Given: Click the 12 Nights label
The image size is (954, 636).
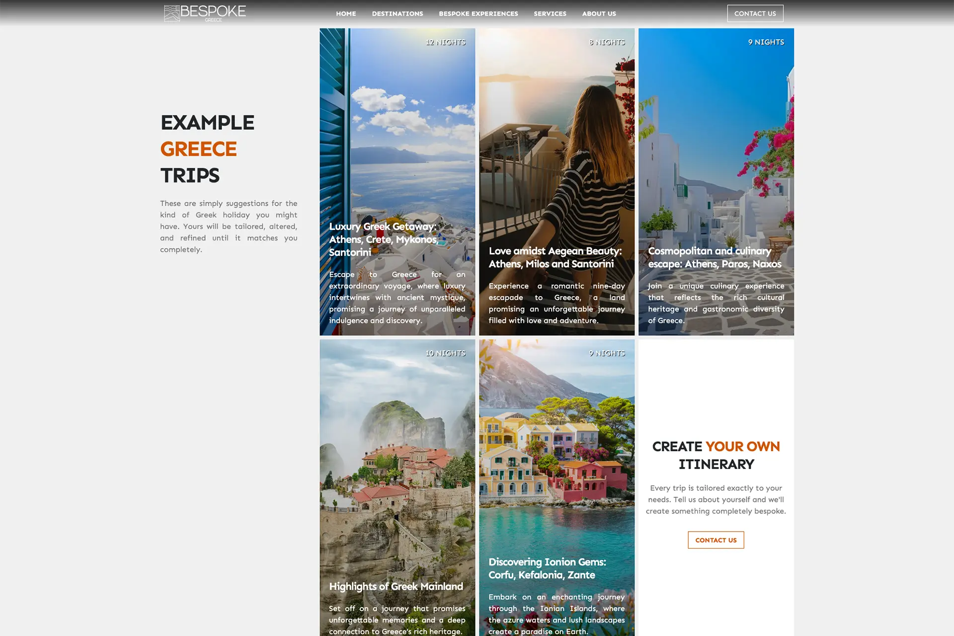Looking at the screenshot, I should pos(445,42).
